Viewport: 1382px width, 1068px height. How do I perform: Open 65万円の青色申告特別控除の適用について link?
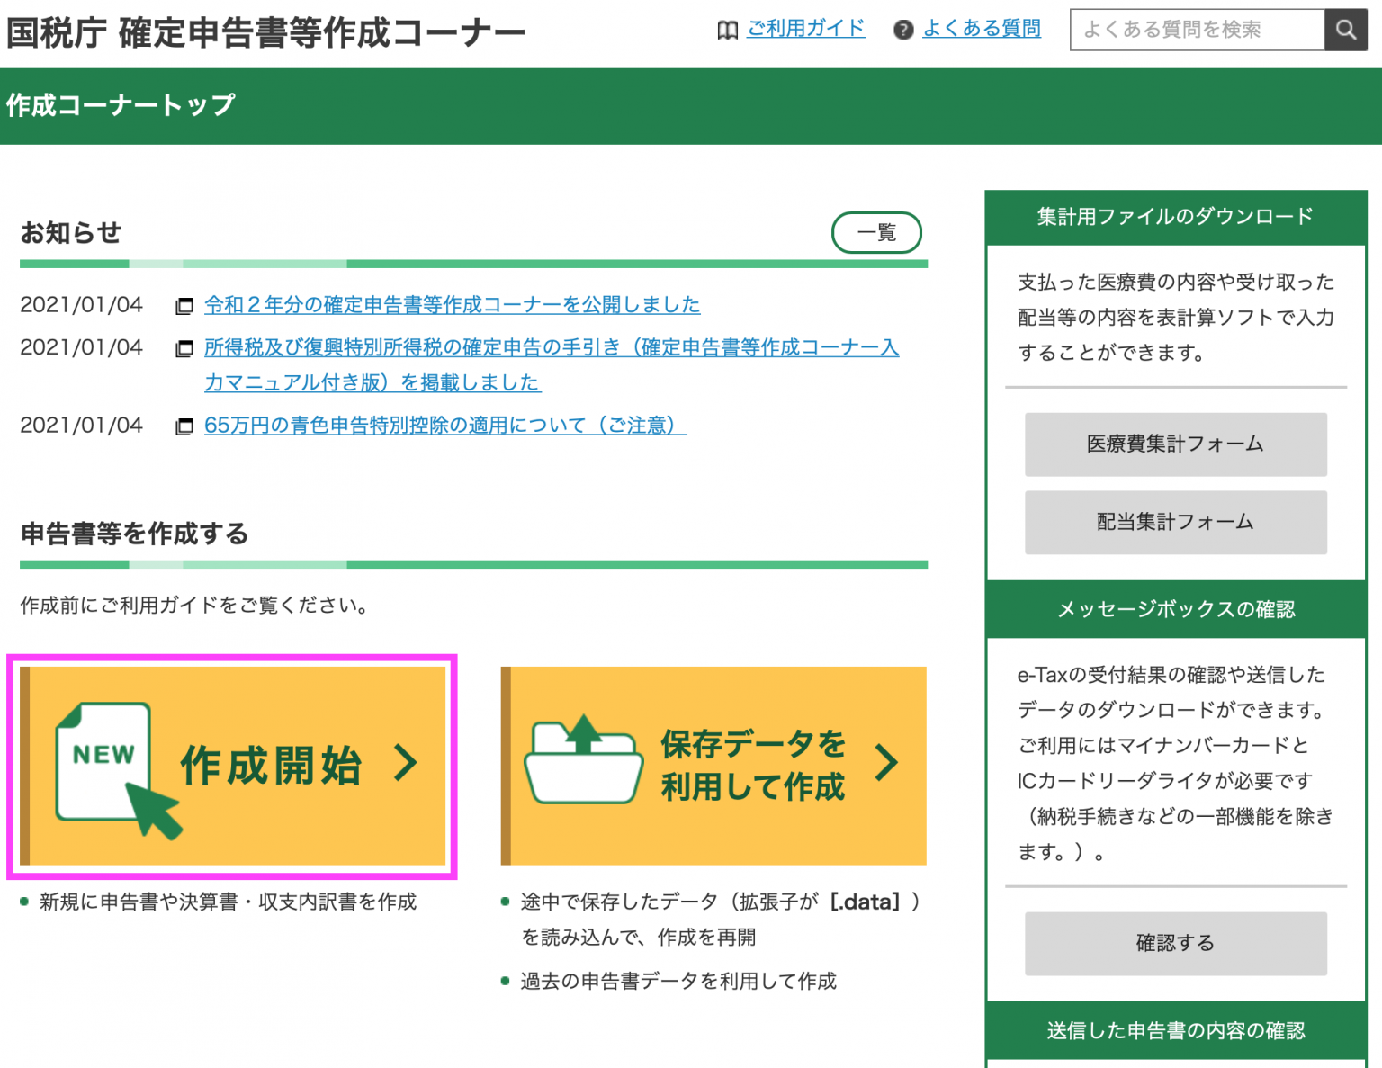[x=445, y=425]
